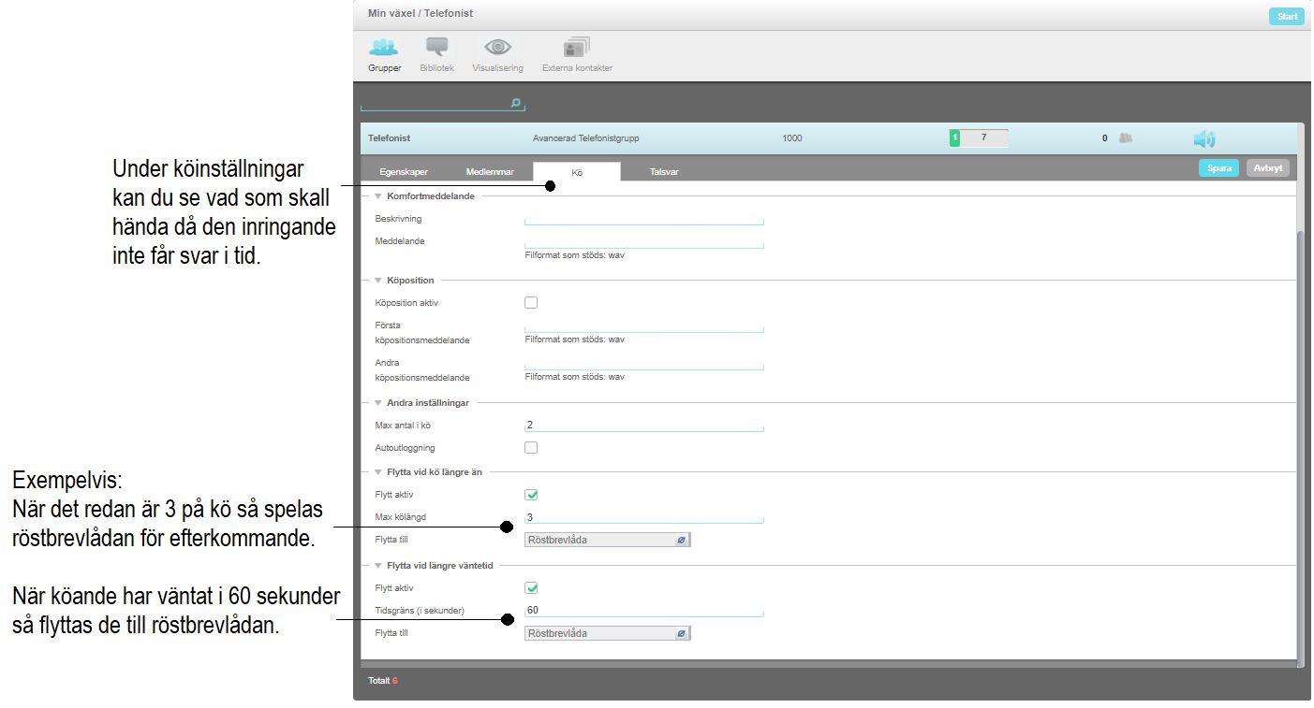Viewport: 1314px width, 708px height.
Task: Open the Grupper section
Action: click(x=384, y=55)
